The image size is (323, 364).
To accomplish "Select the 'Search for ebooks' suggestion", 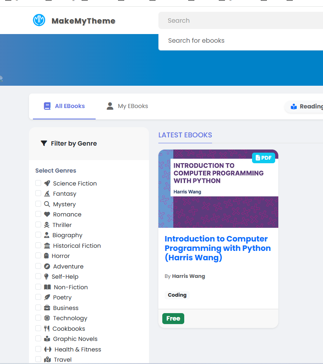I will (x=196, y=41).
